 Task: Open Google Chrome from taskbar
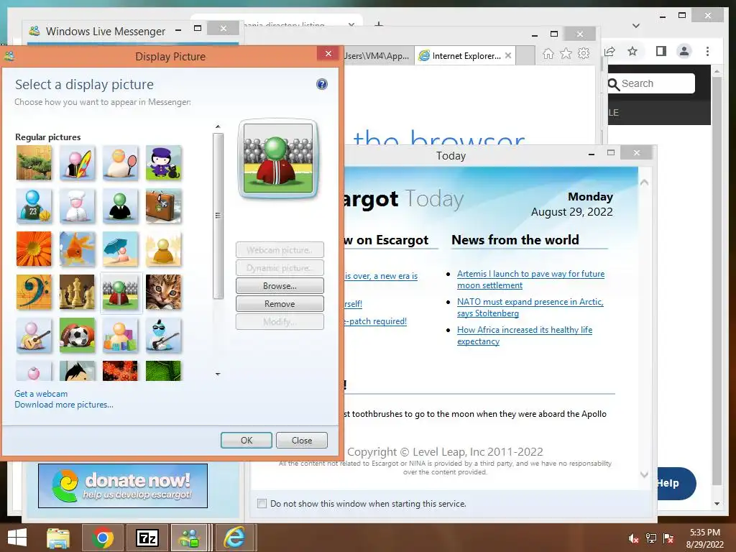point(102,538)
